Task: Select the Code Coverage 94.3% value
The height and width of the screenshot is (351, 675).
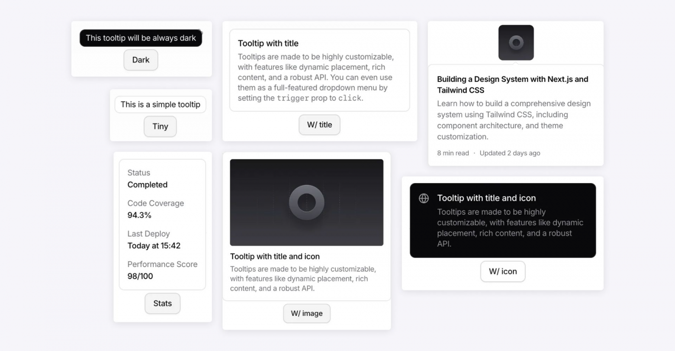Action: tap(139, 215)
